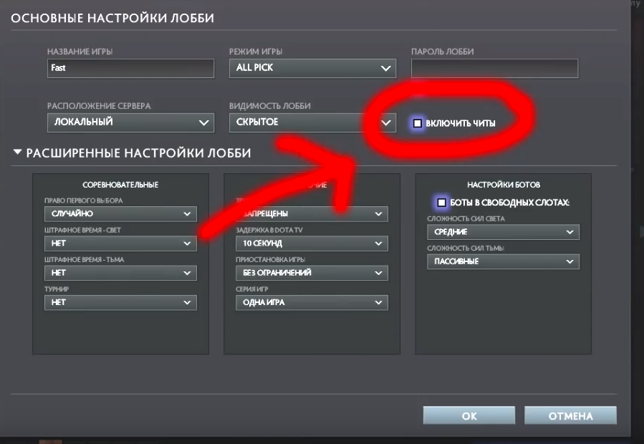Open ПРИОСТАНОВКА ИГРЫ dropdown
Image resolution: width=644 pixels, height=444 pixels.
coord(312,273)
